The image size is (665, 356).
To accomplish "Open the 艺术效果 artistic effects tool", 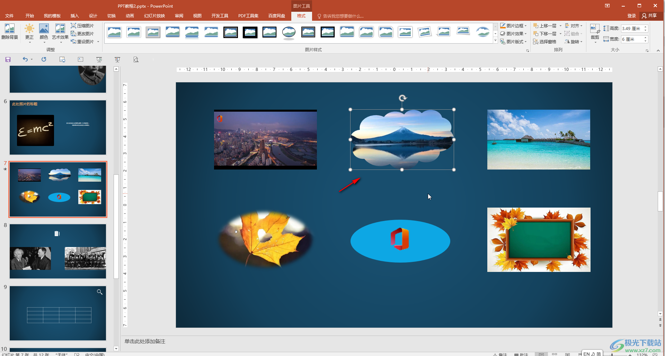I will coord(60,33).
